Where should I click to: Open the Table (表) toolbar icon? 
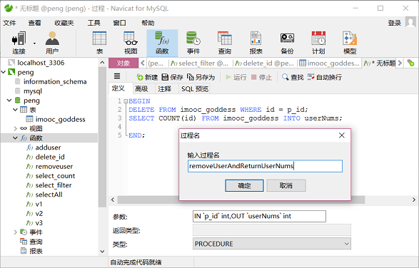pyautogui.click(x=99, y=43)
